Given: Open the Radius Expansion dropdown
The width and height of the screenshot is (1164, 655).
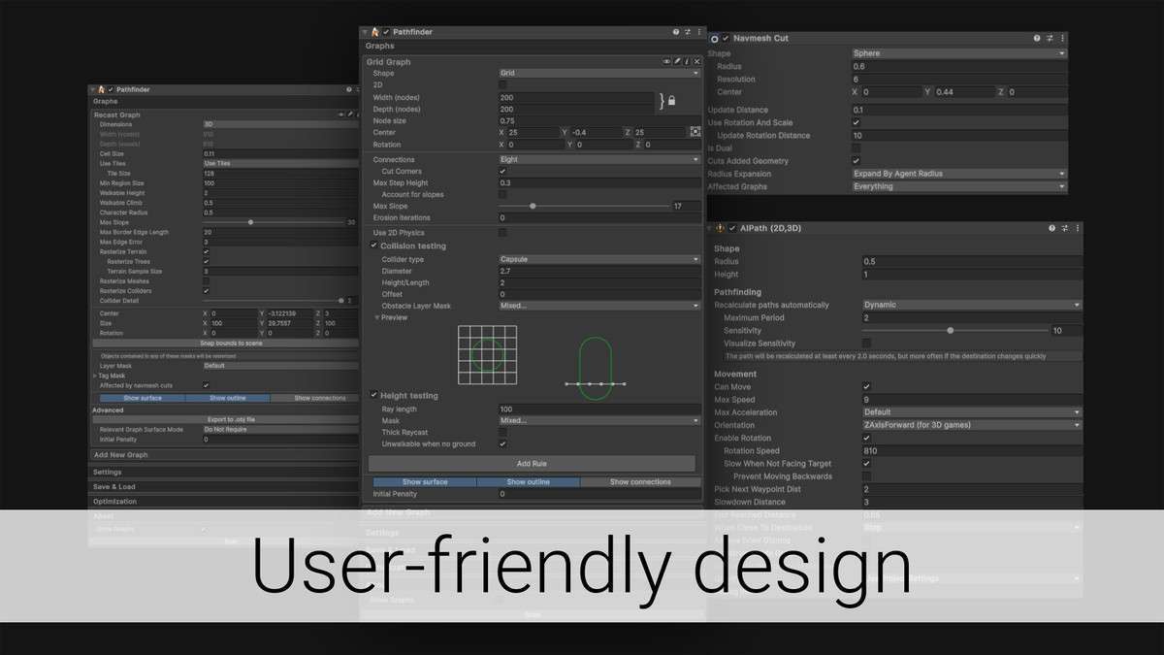Looking at the screenshot, I should (958, 174).
